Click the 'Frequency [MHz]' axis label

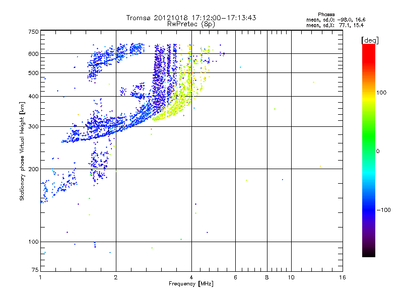point(191,284)
